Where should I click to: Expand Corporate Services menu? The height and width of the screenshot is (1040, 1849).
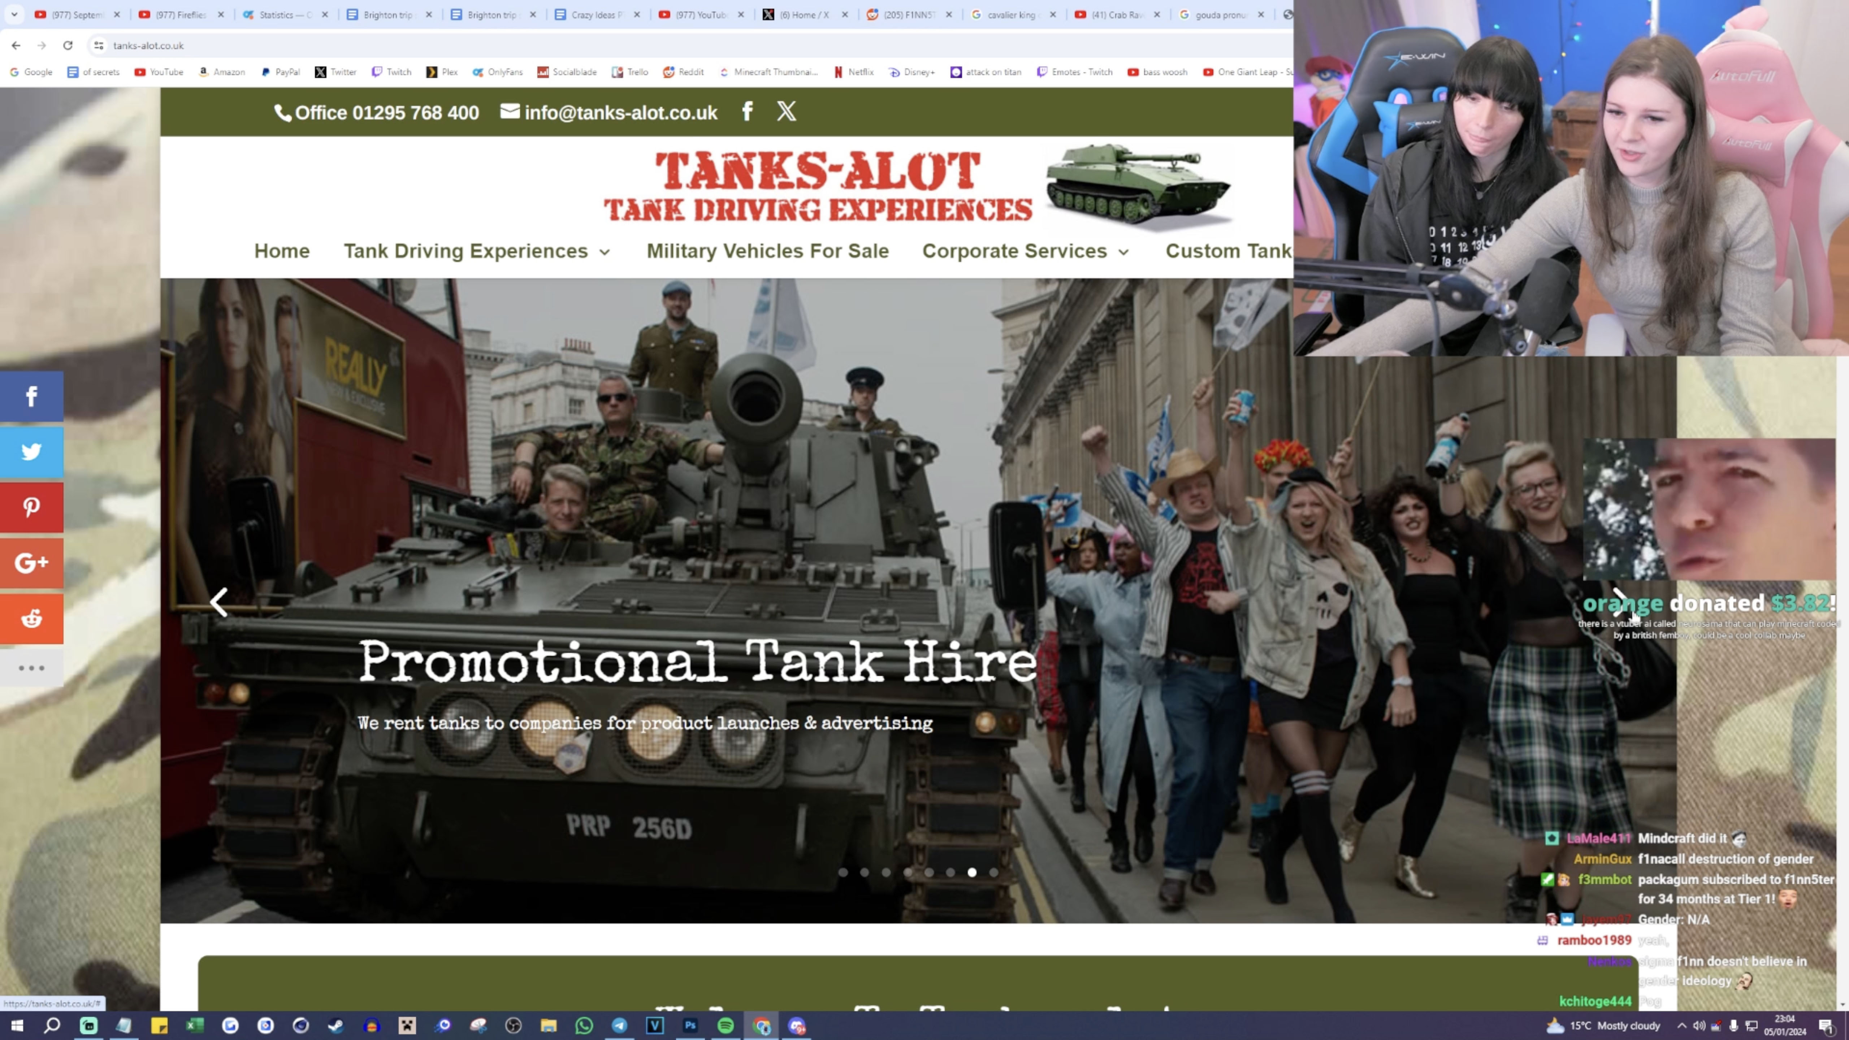click(1026, 251)
